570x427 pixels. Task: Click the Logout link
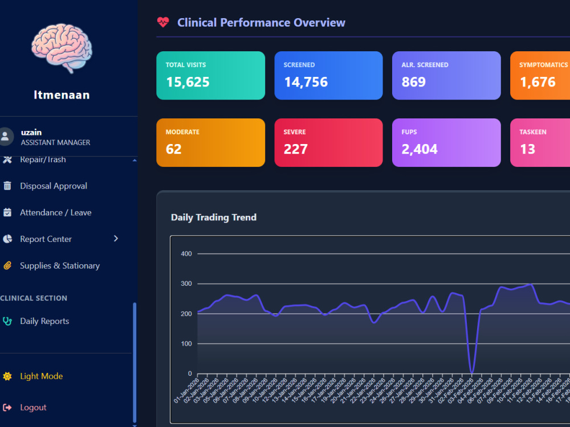click(33, 408)
